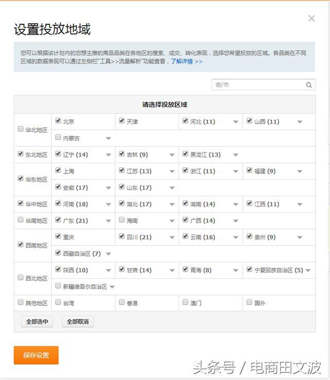Toggle the 华北地区 group checkbox

21,129
